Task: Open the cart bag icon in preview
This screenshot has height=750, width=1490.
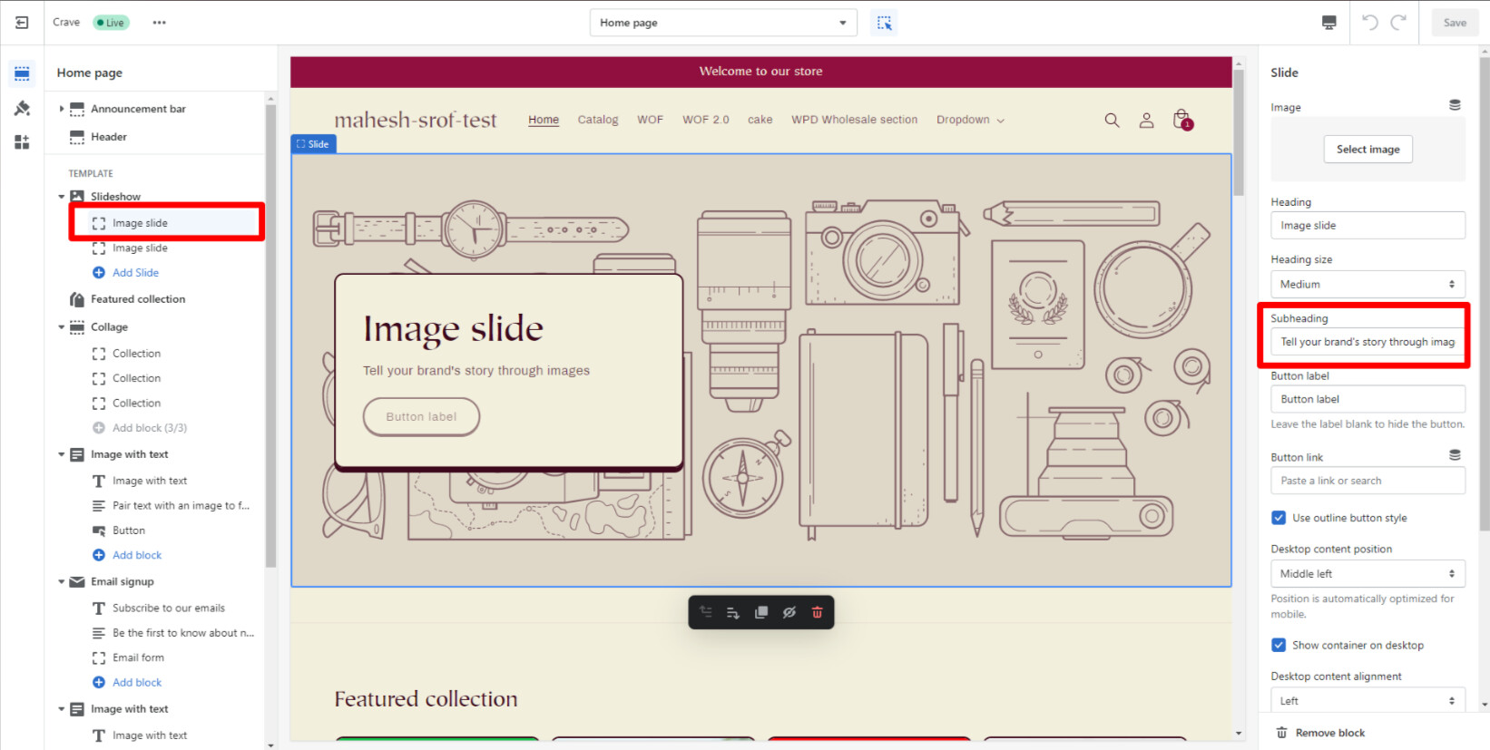Action: pyautogui.click(x=1182, y=120)
